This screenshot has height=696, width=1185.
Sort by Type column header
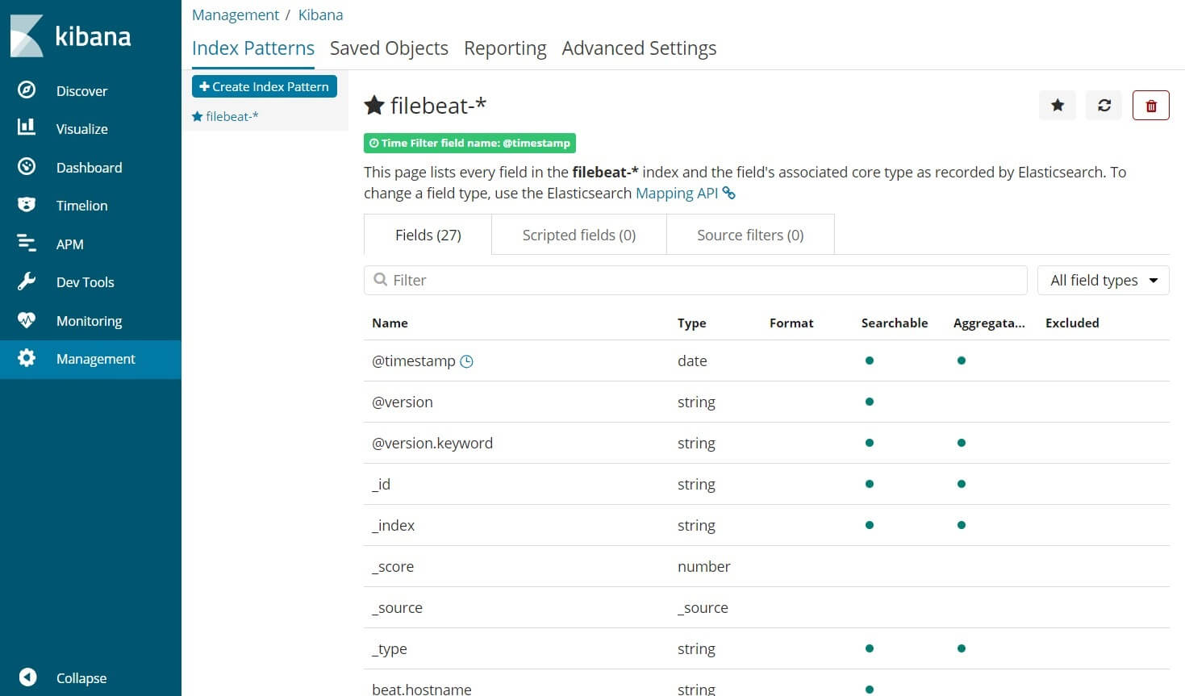(691, 323)
